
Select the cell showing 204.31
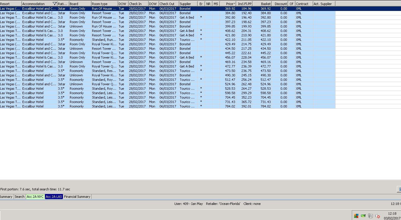click(x=245, y=31)
